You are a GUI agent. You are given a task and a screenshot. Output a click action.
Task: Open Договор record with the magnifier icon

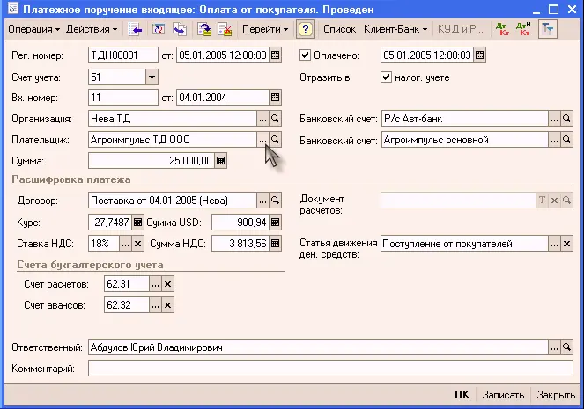coord(275,201)
